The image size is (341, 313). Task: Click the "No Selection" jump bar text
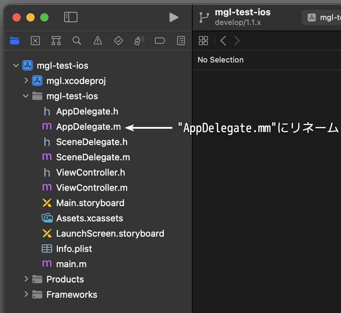point(220,60)
